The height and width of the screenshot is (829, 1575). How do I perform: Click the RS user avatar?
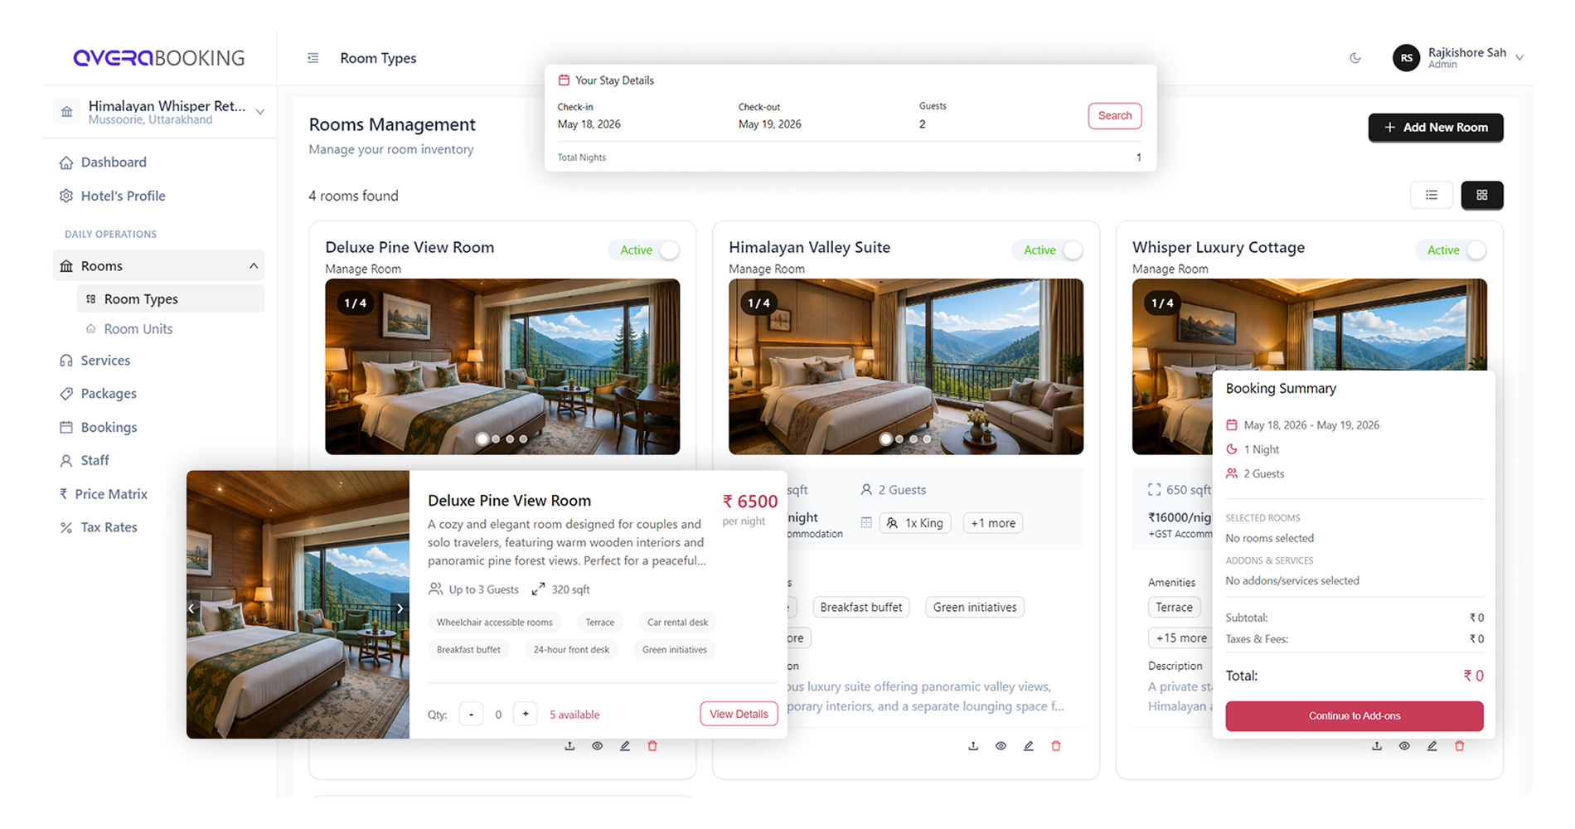1406,58
